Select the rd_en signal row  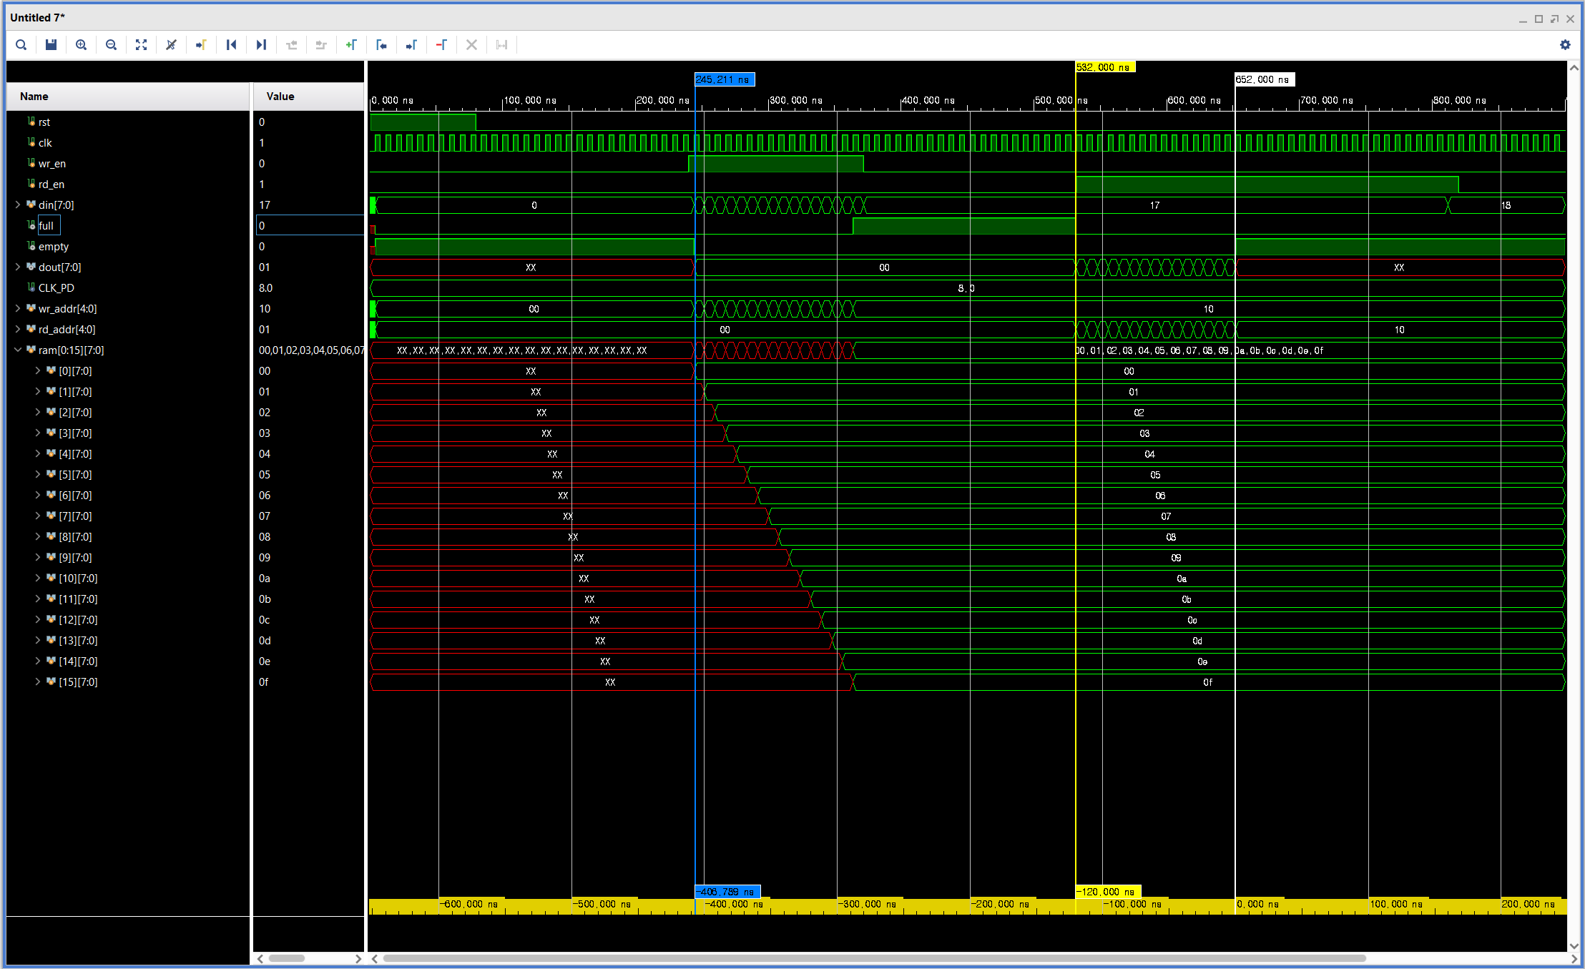51,185
